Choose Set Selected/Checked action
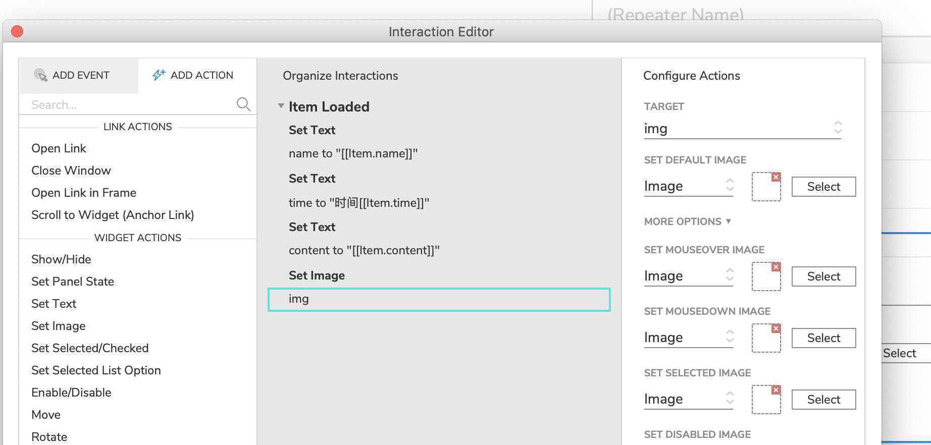This screenshot has height=445, width=931. pyautogui.click(x=90, y=348)
